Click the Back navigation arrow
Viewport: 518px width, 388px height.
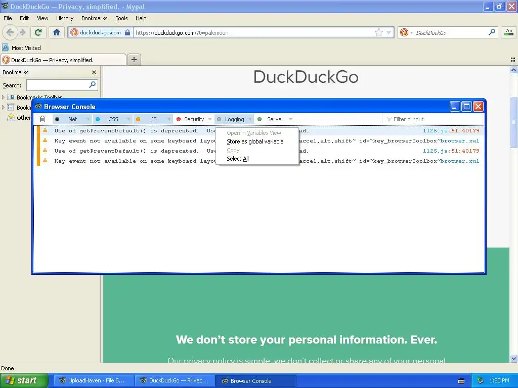pos(10,32)
